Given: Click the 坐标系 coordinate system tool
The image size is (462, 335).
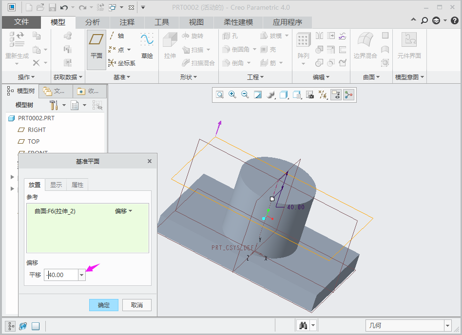Looking at the screenshot, I should (x=122, y=63).
